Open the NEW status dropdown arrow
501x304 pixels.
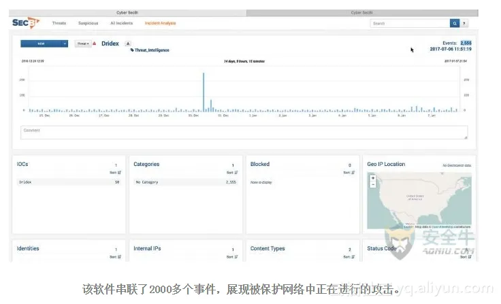click(65, 44)
